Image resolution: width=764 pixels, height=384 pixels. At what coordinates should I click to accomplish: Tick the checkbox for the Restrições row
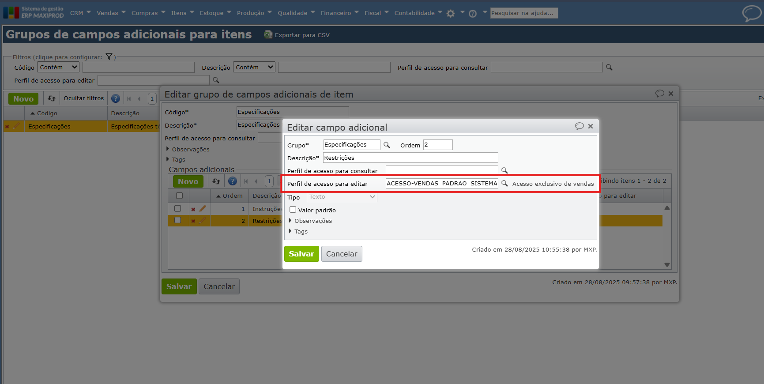pyautogui.click(x=178, y=220)
